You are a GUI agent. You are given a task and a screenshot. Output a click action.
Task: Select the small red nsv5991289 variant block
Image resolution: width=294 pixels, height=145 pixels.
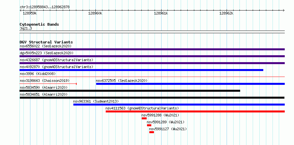149,125
